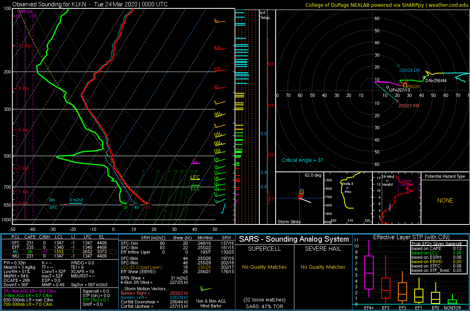
Task: Click the 'Potential Hazard Type' header
Action: (445, 176)
